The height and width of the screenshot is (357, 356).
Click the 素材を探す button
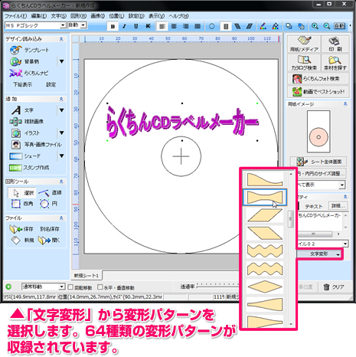[335, 63]
